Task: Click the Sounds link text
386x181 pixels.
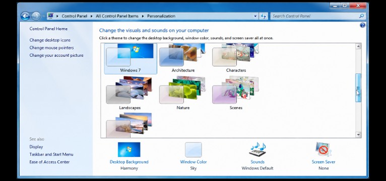Action: (x=258, y=162)
